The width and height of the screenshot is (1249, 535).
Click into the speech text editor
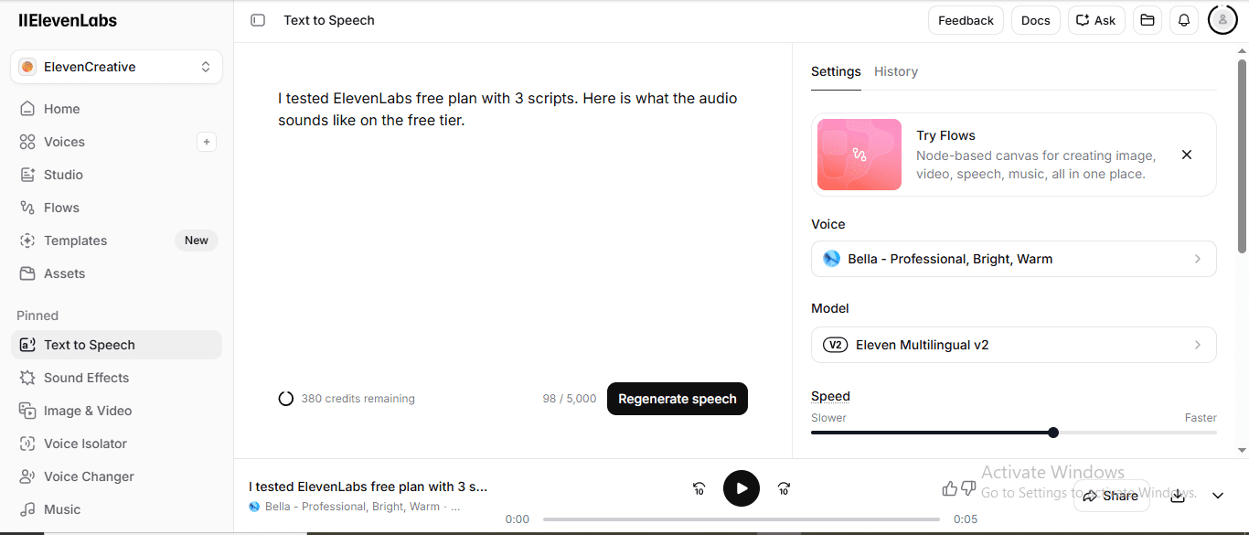[512, 219]
